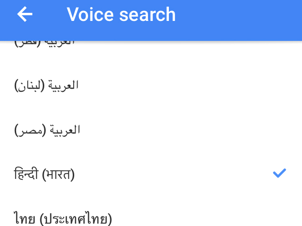Image resolution: width=302 pixels, height=226 pixels.
Task: Pick the partially hidden Arabic (Qatar) item
Action: [x=45, y=43]
